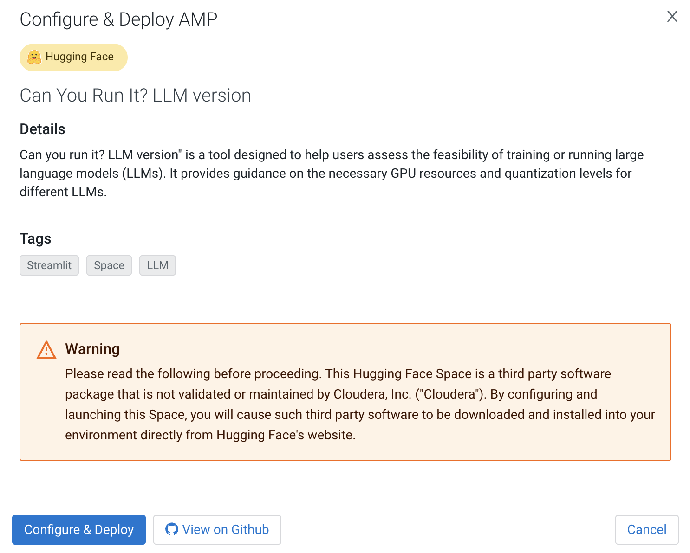This screenshot has height=553, width=690.
Task: Select the Space tag
Action: 109,265
